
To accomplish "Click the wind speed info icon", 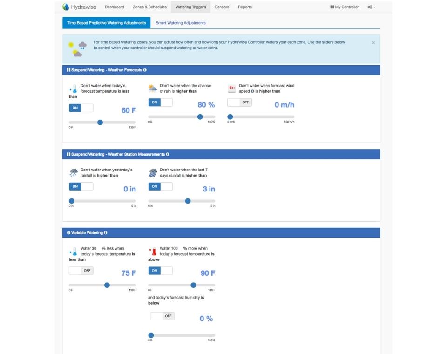I will point(252,91).
